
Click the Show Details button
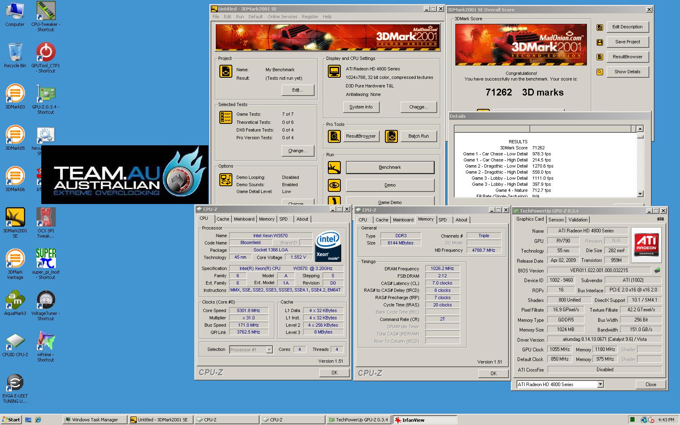pos(627,72)
